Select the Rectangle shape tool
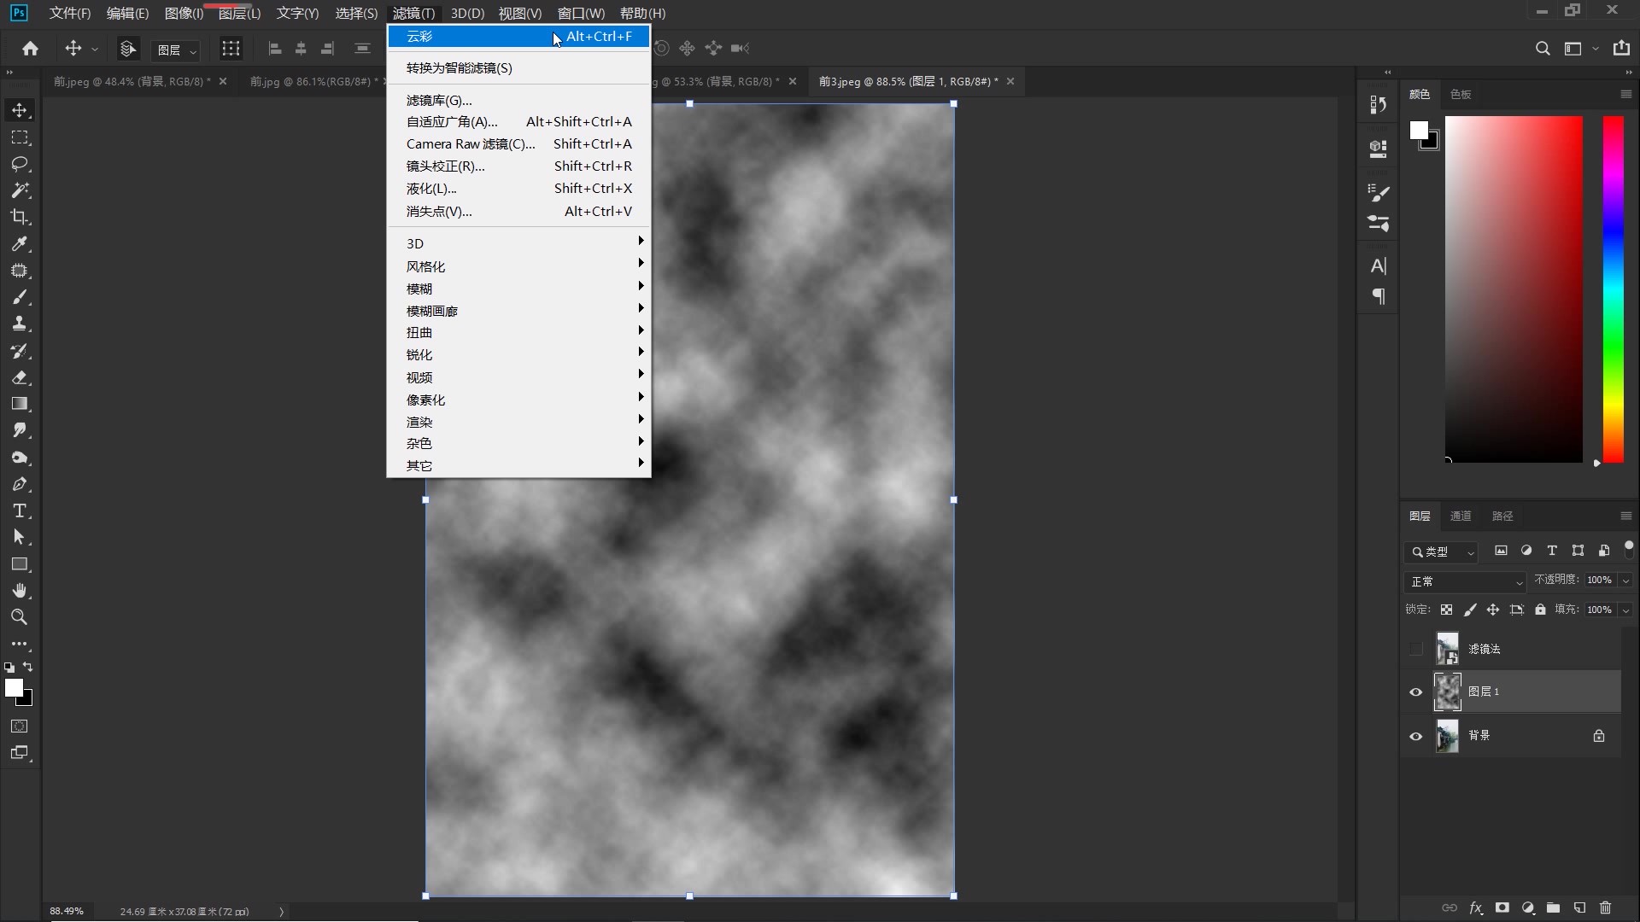This screenshot has height=922, width=1640. click(20, 564)
